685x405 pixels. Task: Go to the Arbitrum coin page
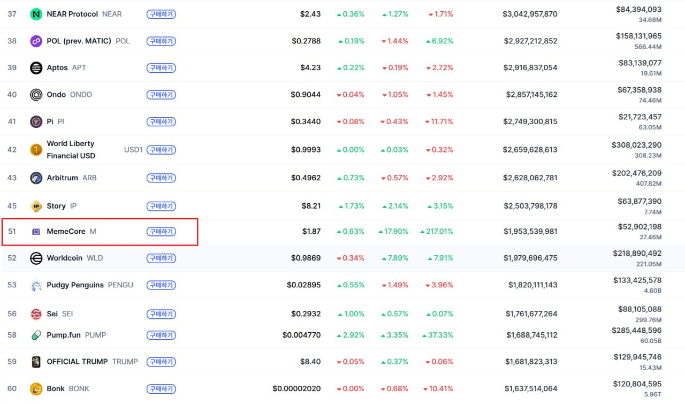coord(62,178)
